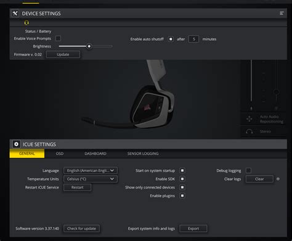Click the Auto Audio Repositioning icon
Screen dimensions: 292x241
(x=249, y=119)
